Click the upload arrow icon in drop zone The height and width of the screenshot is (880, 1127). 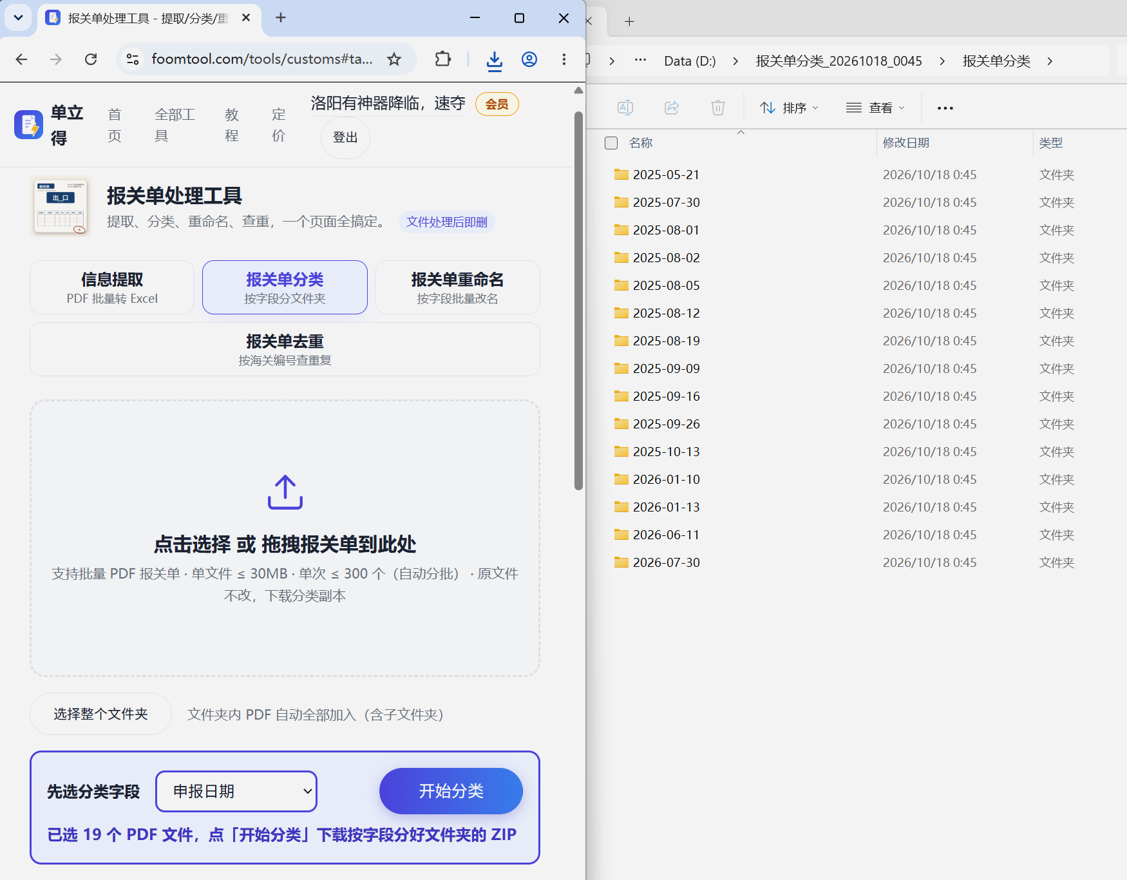pos(285,492)
